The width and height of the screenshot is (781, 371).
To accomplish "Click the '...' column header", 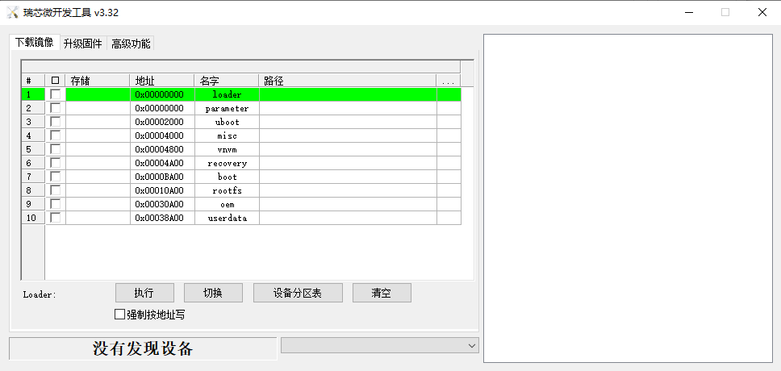I will [x=449, y=80].
